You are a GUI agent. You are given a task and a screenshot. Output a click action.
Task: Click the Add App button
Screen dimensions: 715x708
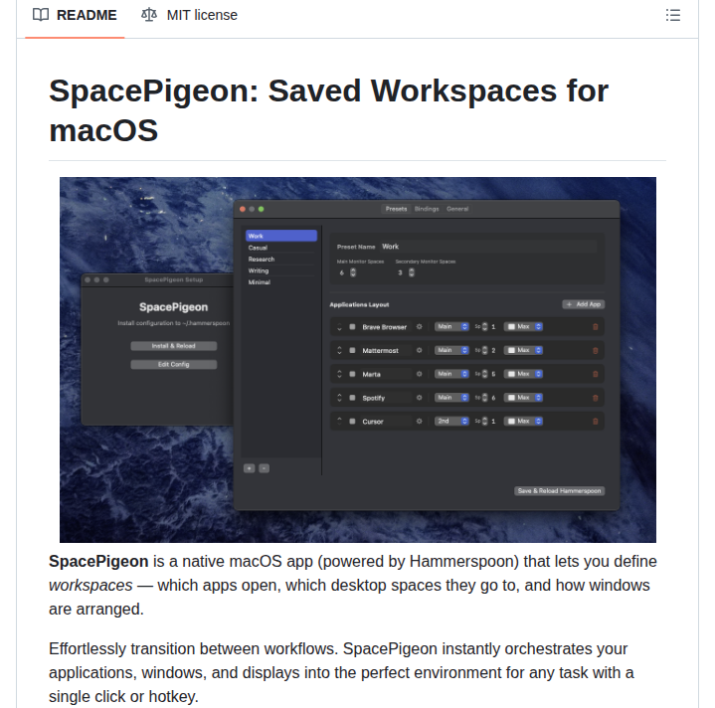click(583, 304)
